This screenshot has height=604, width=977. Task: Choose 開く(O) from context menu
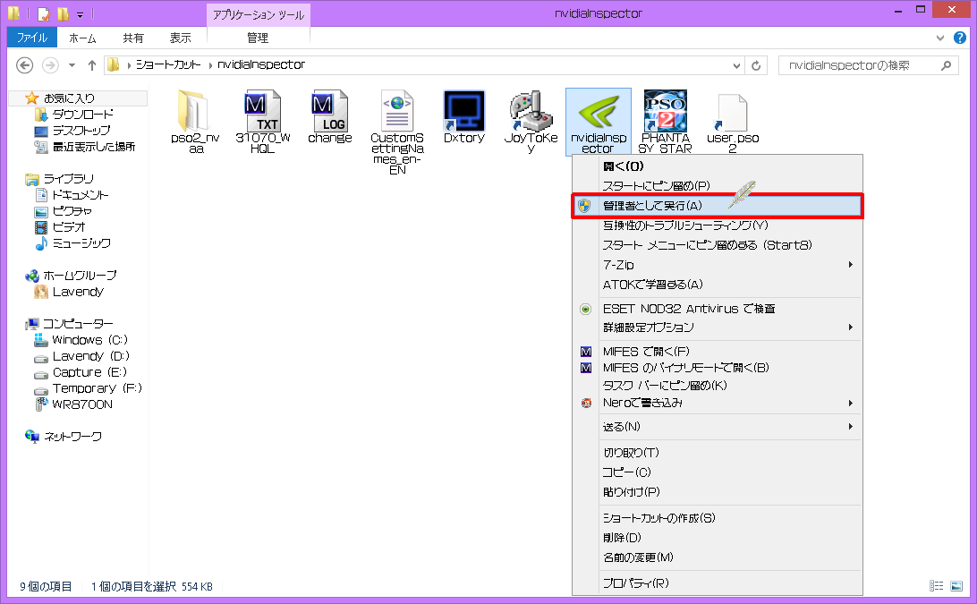pyautogui.click(x=718, y=166)
